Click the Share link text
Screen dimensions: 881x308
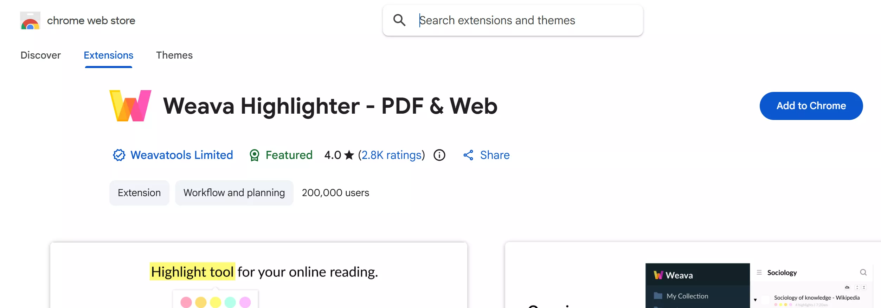click(495, 155)
